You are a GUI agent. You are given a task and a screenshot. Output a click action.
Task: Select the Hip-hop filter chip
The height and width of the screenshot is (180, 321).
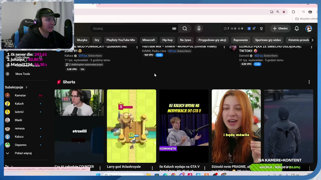167,40
